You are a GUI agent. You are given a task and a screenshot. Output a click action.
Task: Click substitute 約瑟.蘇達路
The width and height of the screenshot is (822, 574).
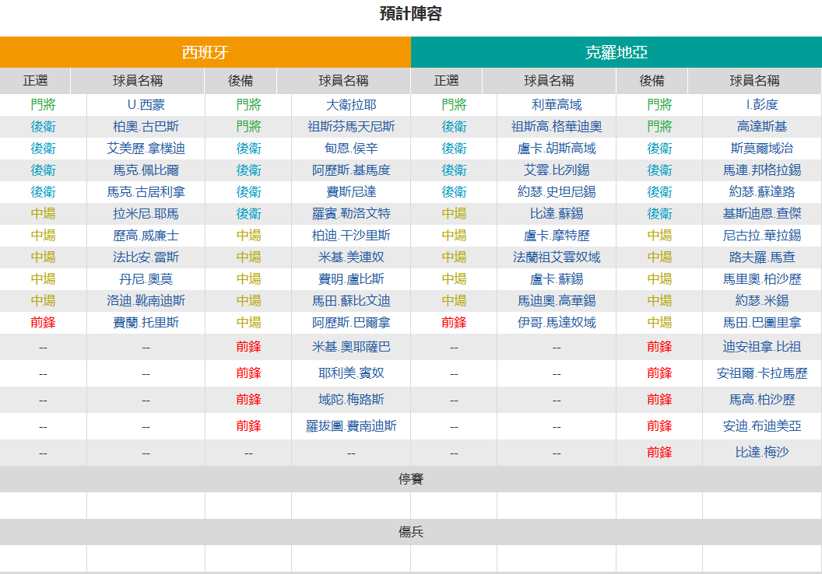point(762,191)
